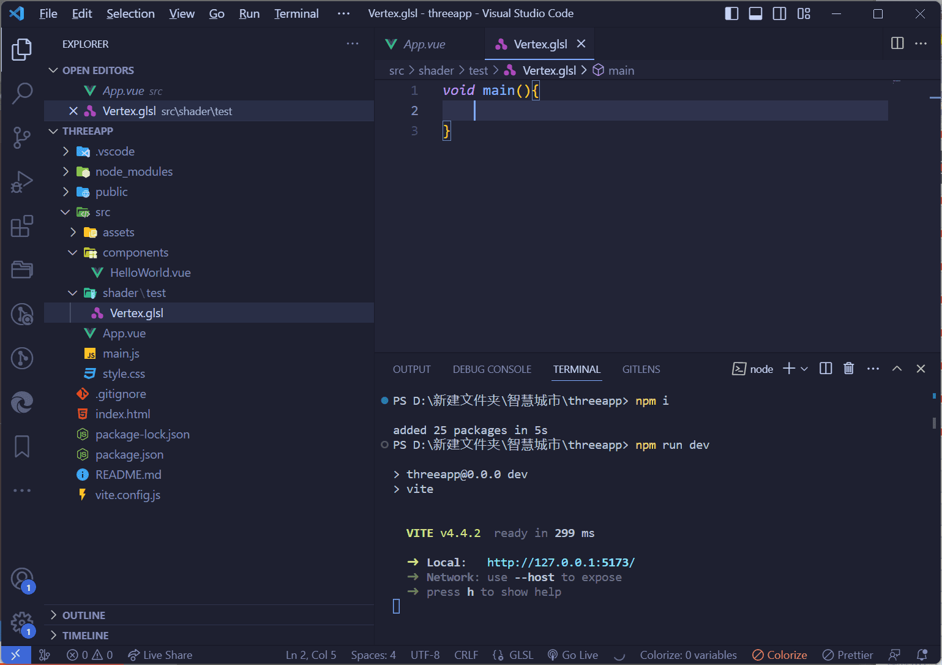
Task: Open notifications bell in status bar
Action: point(922,655)
